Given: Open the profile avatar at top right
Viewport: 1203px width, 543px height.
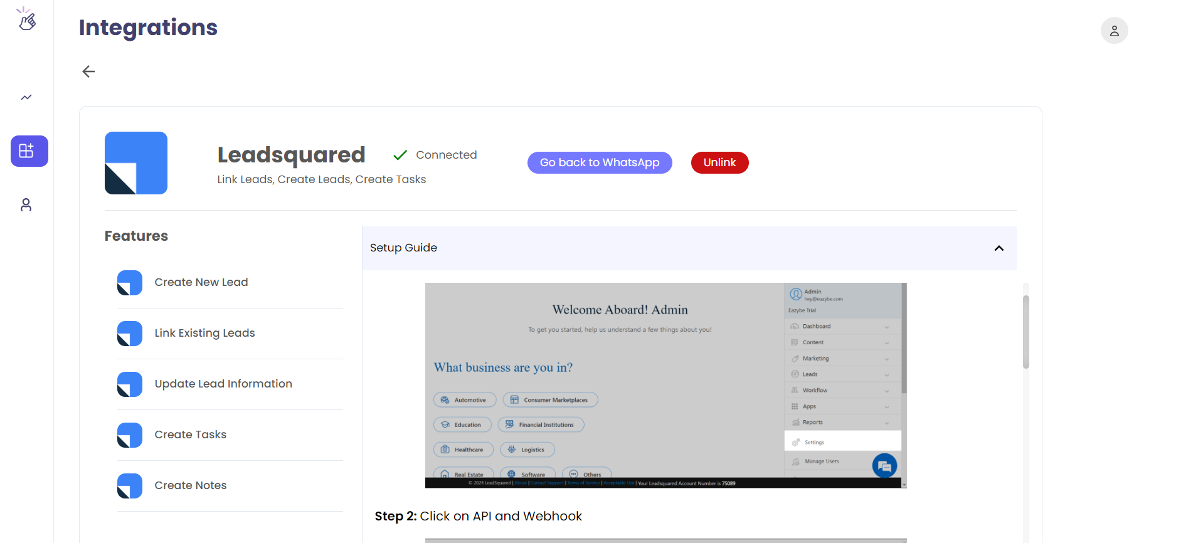Looking at the screenshot, I should pyautogui.click(x=1114, y=30).
